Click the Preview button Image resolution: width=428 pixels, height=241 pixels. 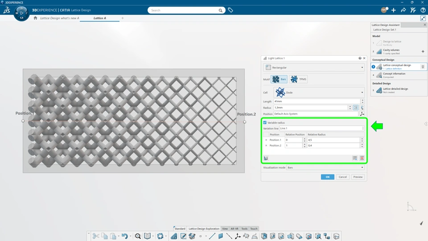(x=358, y=177)
